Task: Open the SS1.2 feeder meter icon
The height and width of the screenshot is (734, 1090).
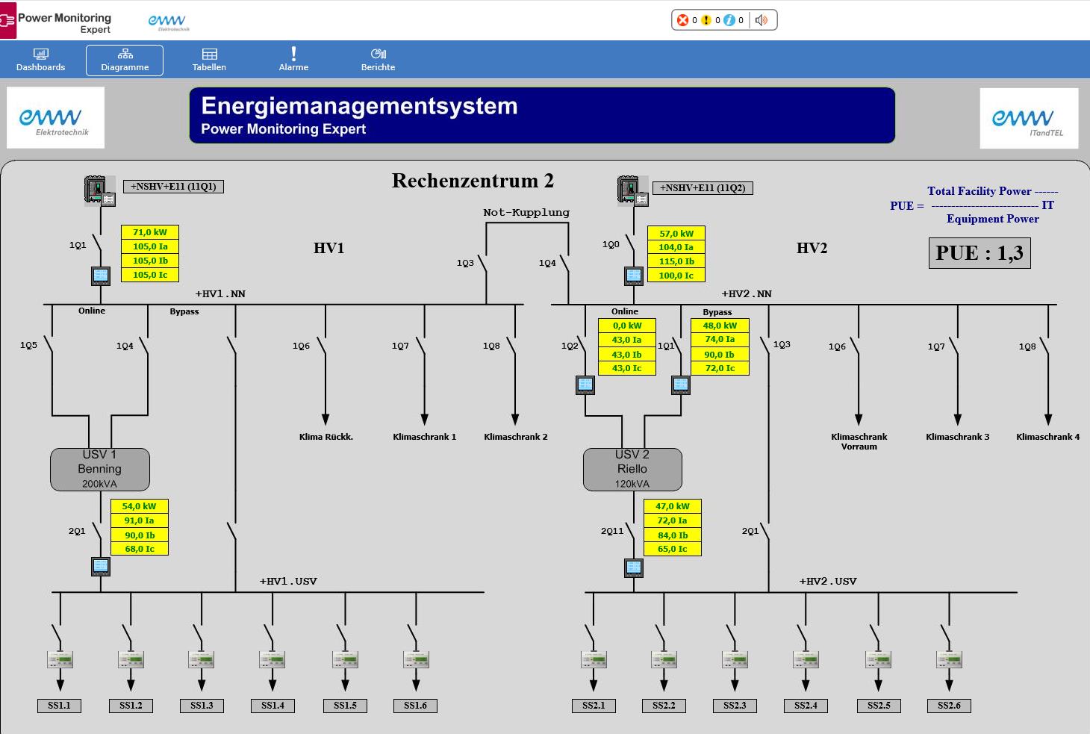Action: (x=131, y=659)
